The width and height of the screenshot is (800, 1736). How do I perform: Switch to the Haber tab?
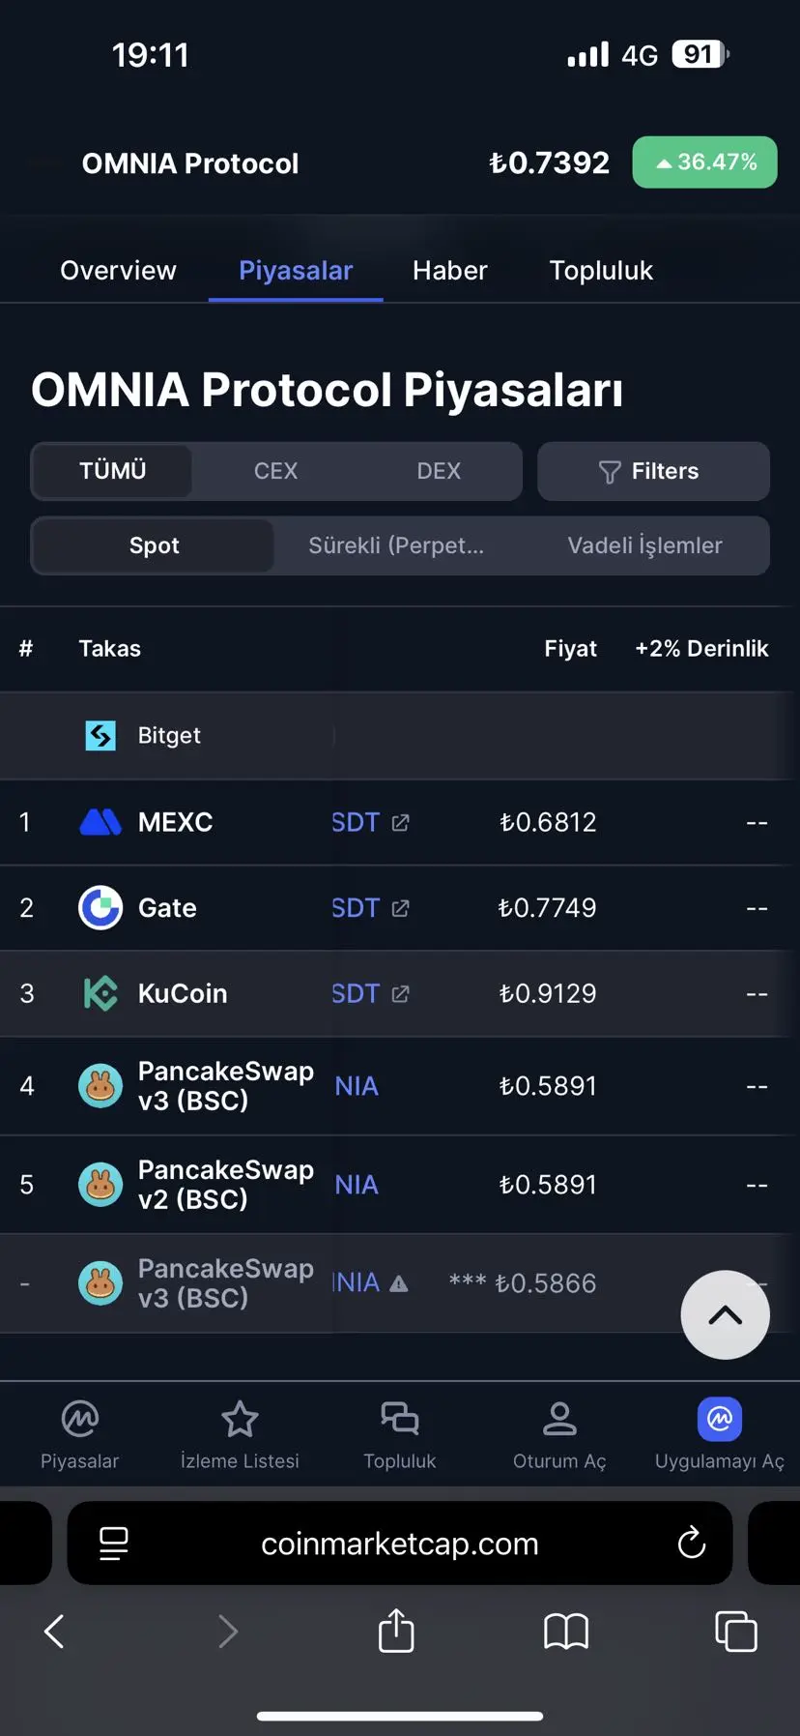(449, 270)
